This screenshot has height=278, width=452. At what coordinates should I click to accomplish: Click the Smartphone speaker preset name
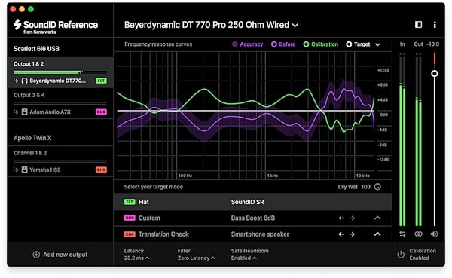click(260, 234)
